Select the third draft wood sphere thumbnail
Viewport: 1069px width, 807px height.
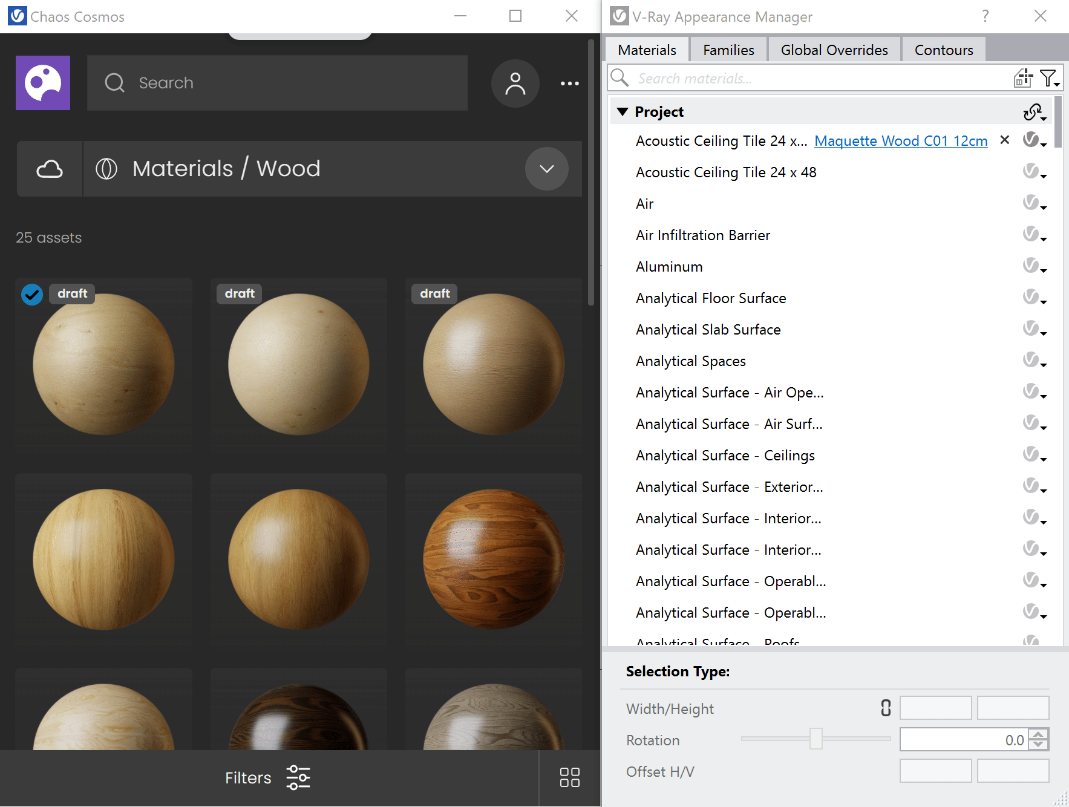494,364
